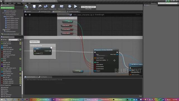Open the view options eye dropdown
This screenshot has height=101, width=179.
tap(21, 40)
